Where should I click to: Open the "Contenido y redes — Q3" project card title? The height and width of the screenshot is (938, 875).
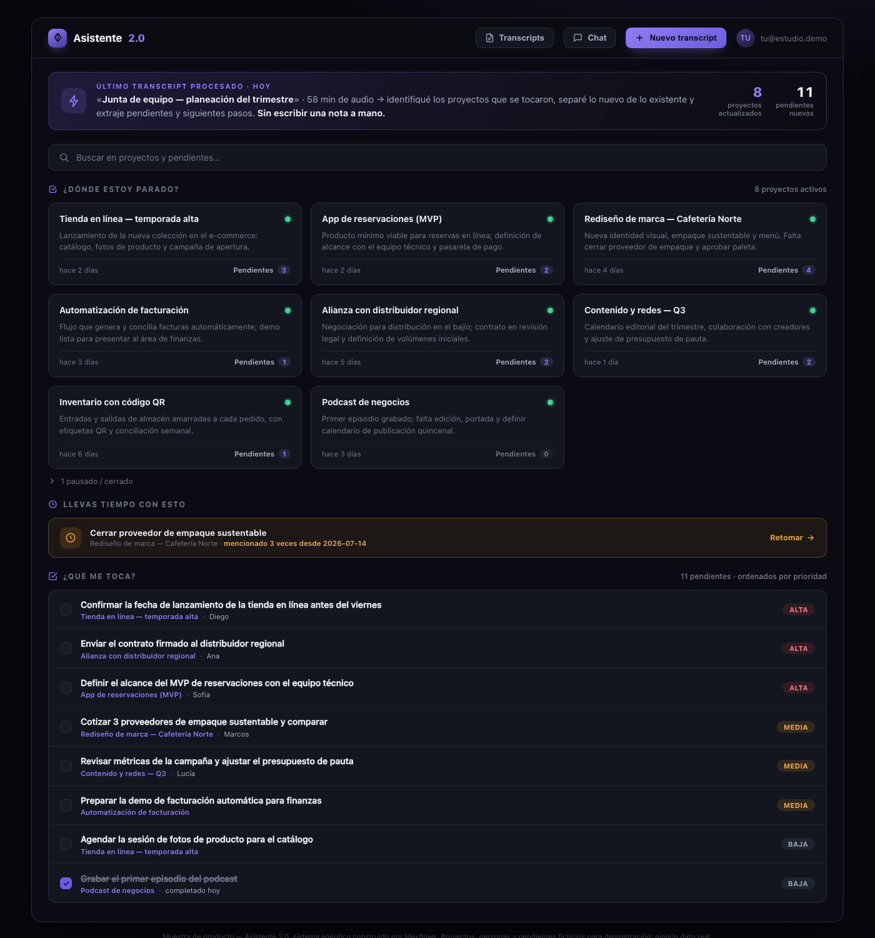[x=635, y=311]
